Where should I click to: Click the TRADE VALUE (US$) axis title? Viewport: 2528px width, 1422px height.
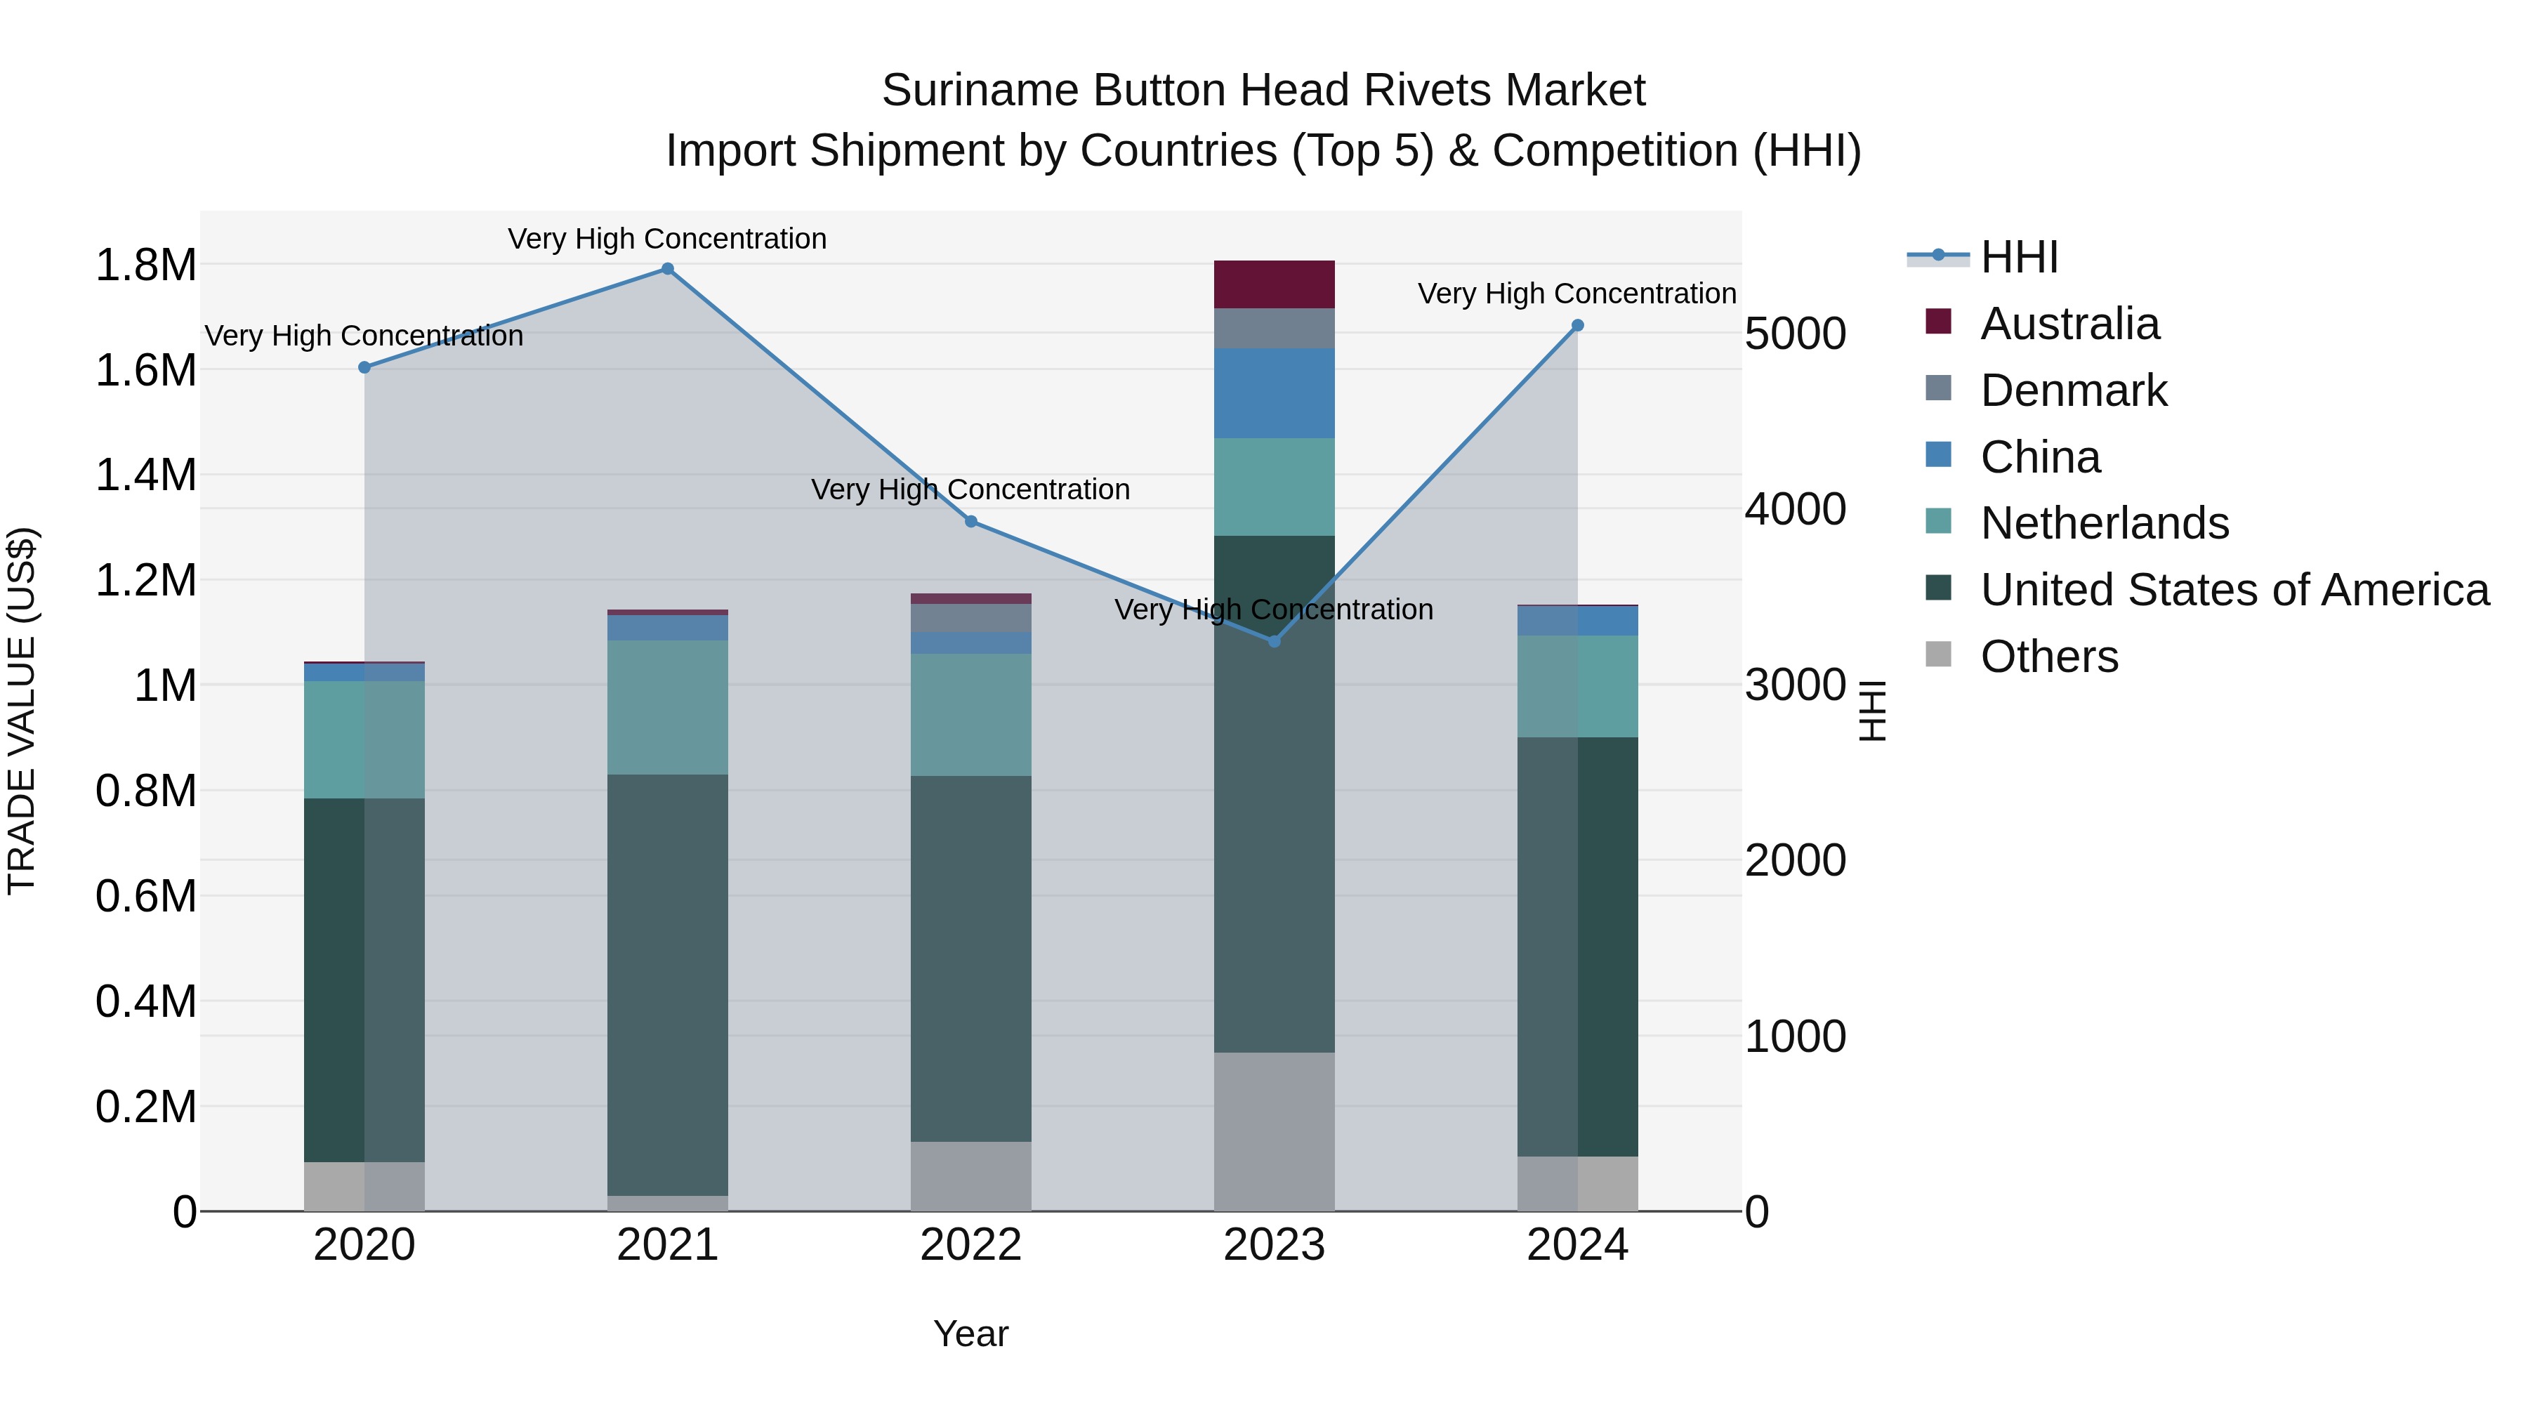22,711
